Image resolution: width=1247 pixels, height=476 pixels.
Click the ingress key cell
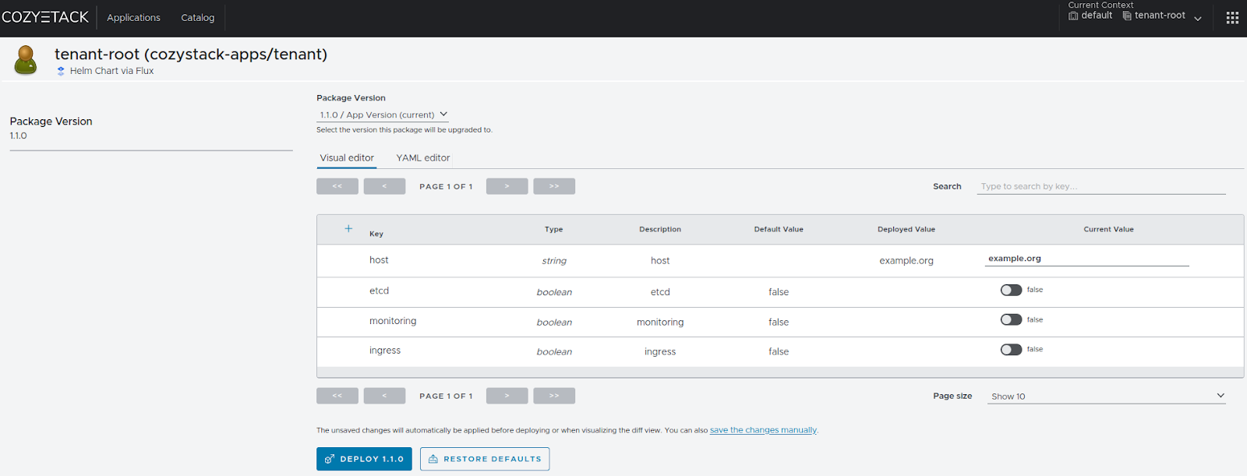click(385, 351)
